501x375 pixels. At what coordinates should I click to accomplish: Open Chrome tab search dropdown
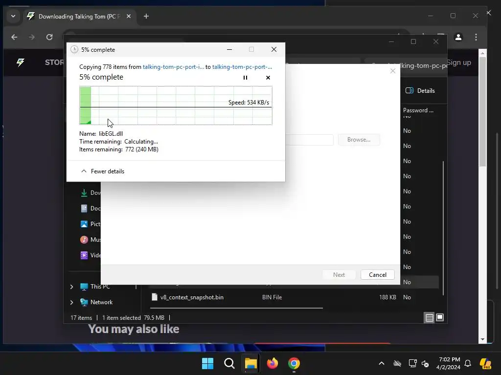coord(13,16)
